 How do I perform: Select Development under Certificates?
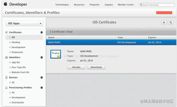click(19, 47)
